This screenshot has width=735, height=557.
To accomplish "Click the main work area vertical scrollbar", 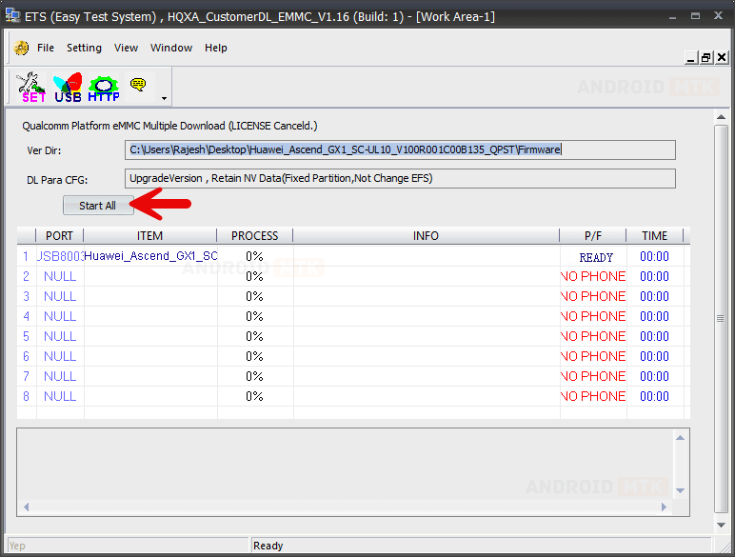I will pos(721,318).
